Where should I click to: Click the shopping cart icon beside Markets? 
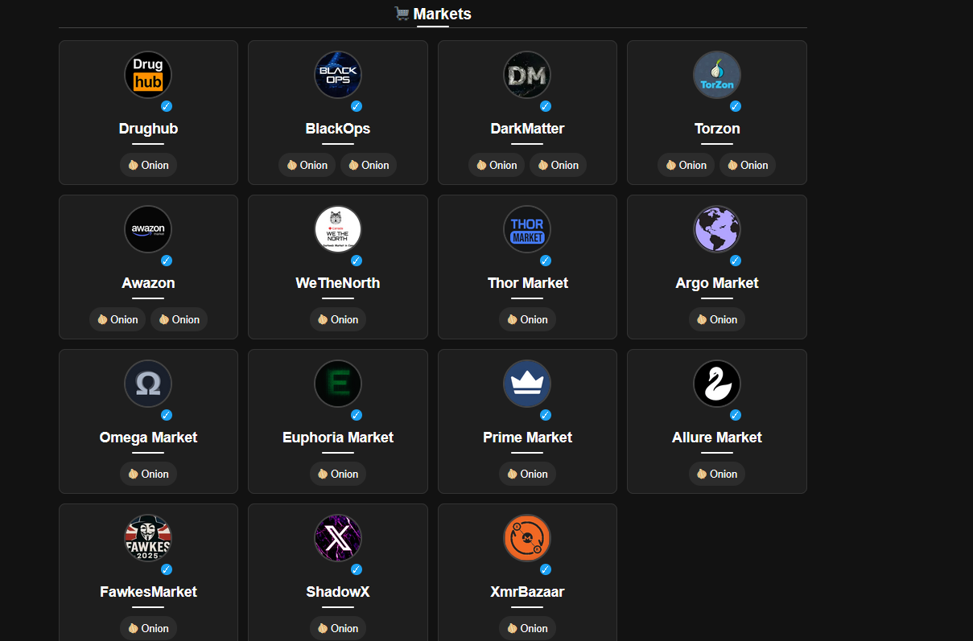click(x=402, y=14)
